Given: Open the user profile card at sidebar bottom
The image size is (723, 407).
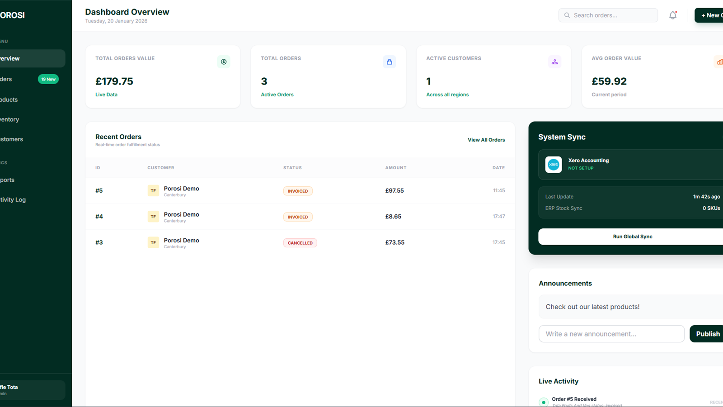Looking at the screenshot, I should coord(33,390).
